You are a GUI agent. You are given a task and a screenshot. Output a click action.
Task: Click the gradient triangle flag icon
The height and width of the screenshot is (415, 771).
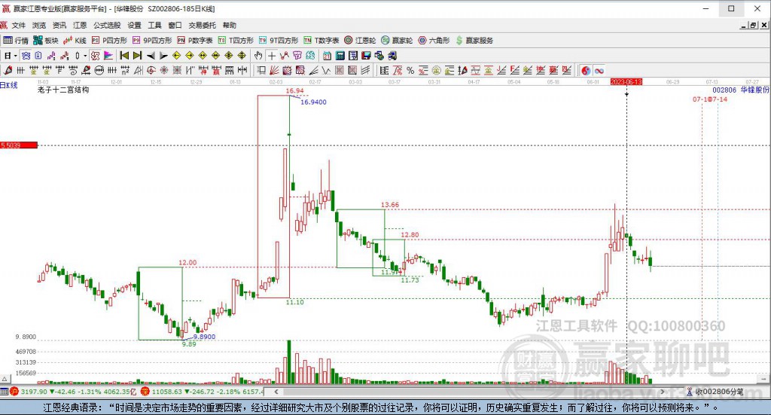coord(108,56)
